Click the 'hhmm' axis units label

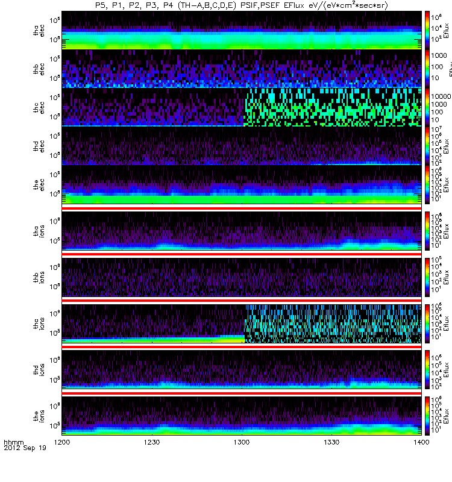[x=13, y=442]
